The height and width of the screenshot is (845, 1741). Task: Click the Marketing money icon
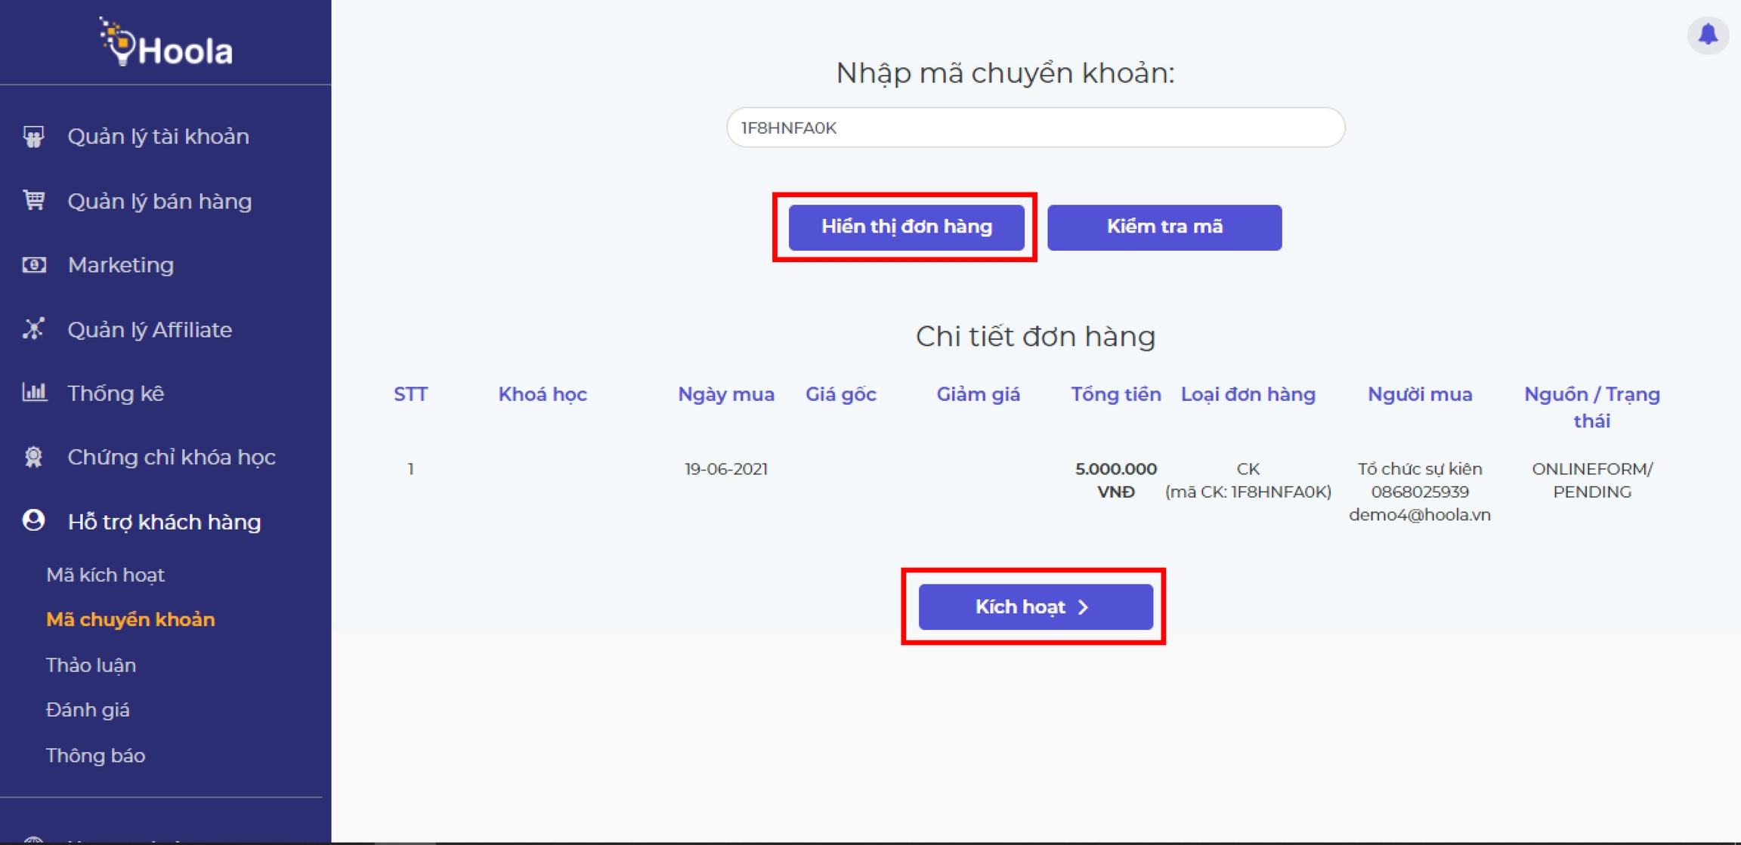pyautogui.click(x=33, y=265)
